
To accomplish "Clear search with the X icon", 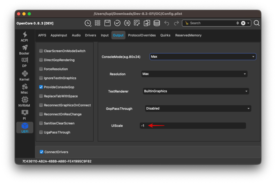I will [243, 23].
